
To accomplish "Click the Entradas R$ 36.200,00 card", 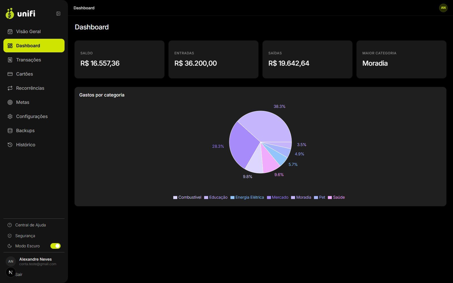I will click(x=213, y=59).
